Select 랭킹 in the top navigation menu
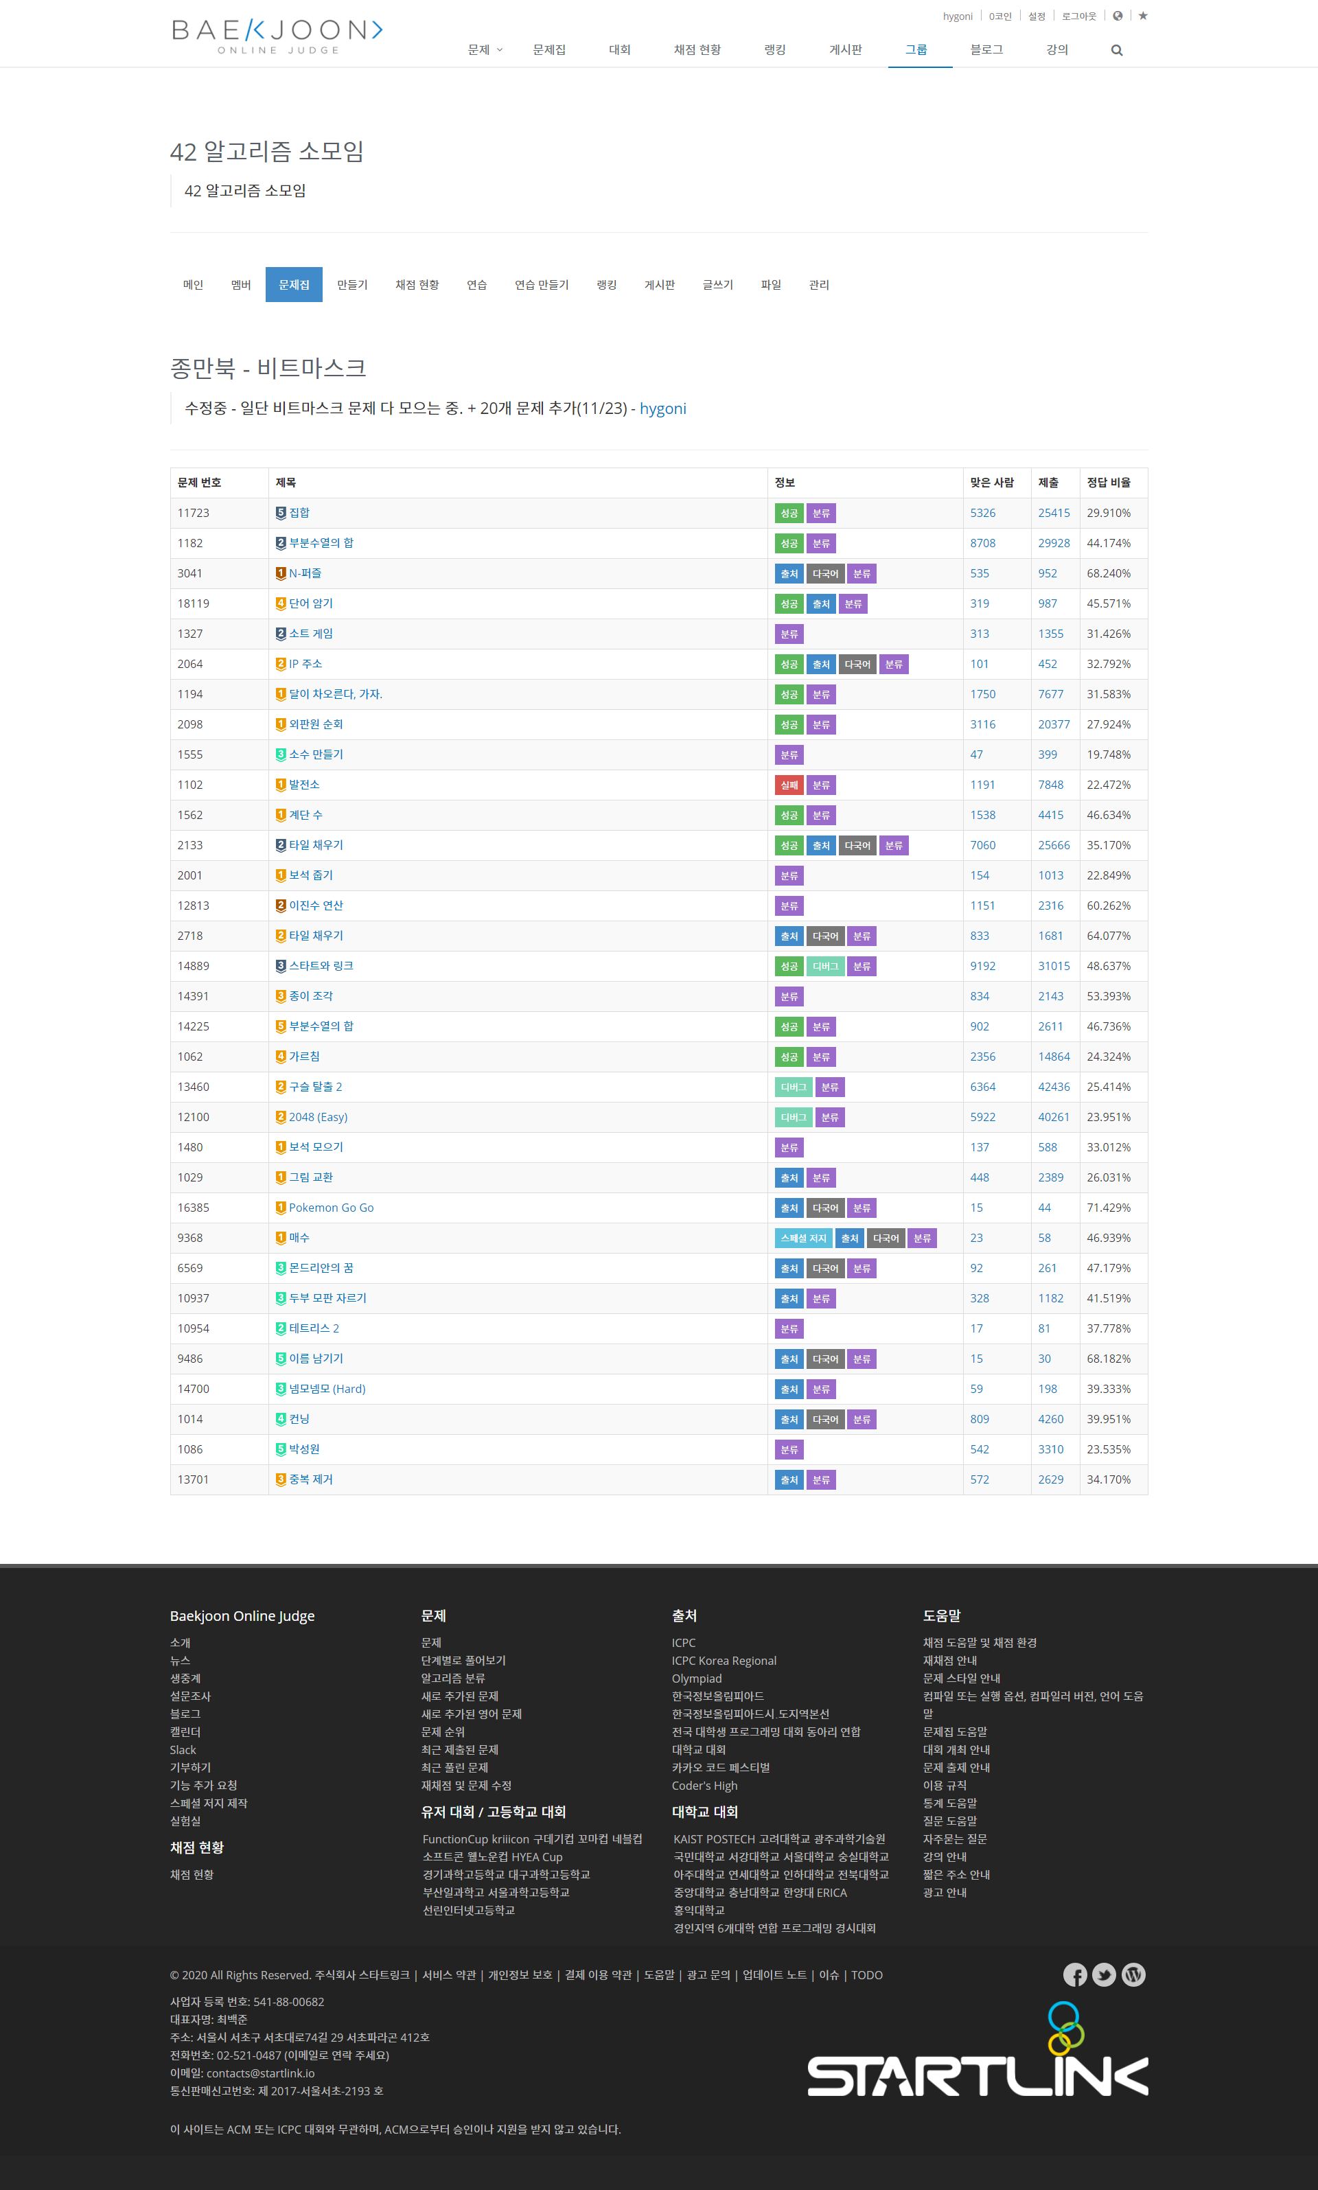1318x2190 pixels. click(x=774, y=51)
